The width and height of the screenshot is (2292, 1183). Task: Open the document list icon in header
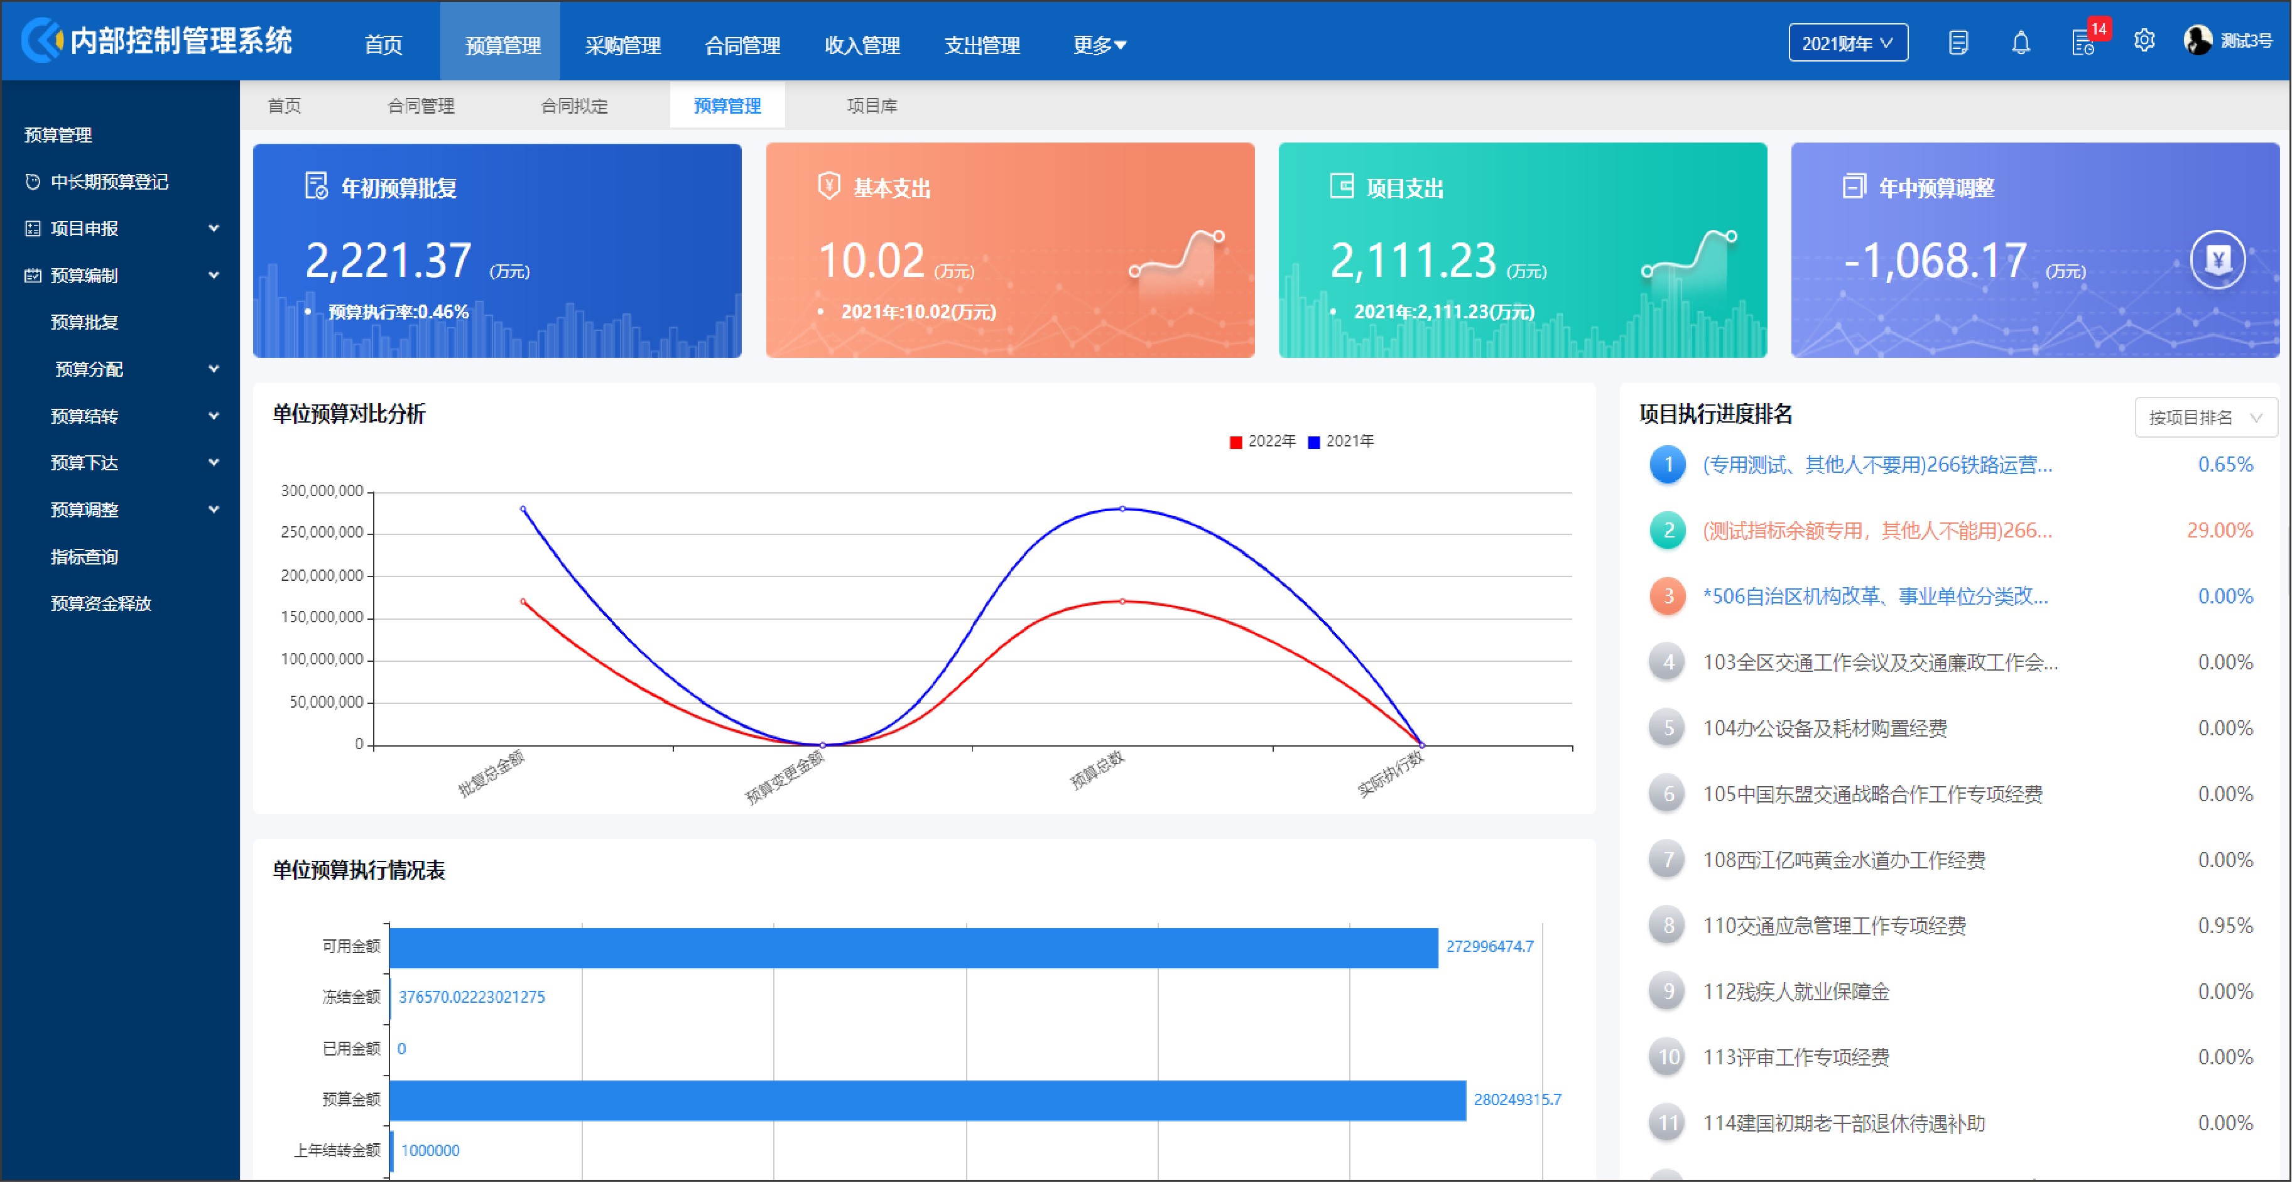1957,43
